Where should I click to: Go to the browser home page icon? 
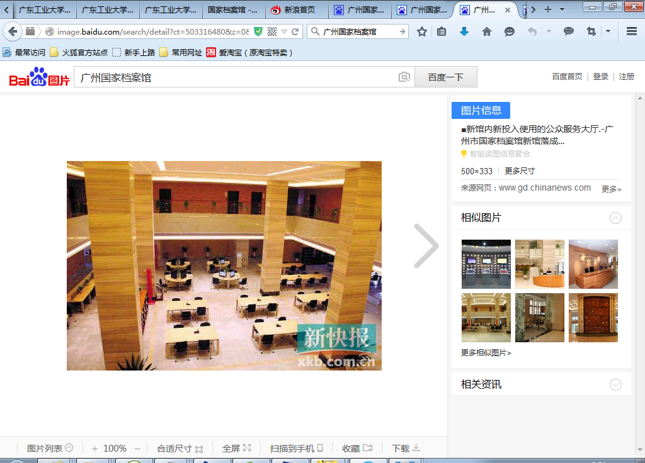(x=486, y=31)
